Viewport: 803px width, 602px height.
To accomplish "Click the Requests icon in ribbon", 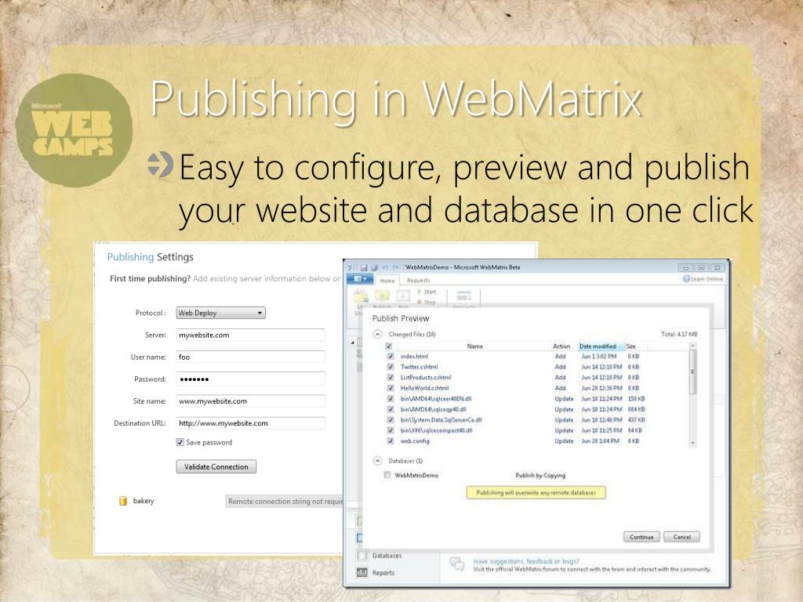I will 464,296.
